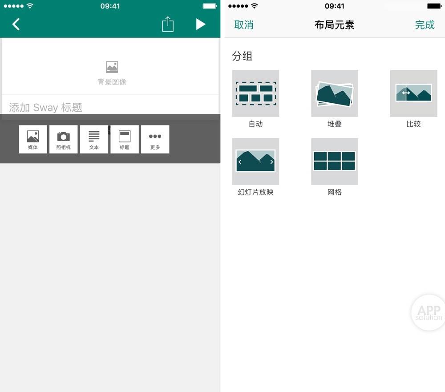445x392 pixels.
Task: Click the 添加 Sway 标题 title field
Action: [x=110, y=107]
